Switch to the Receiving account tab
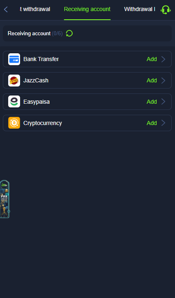 [x=87, y=9]
